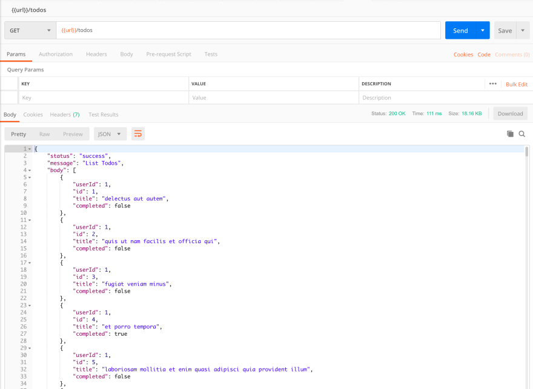Click the request URL input field
Screen dimensions: 533x389
[x=248, y=30]
